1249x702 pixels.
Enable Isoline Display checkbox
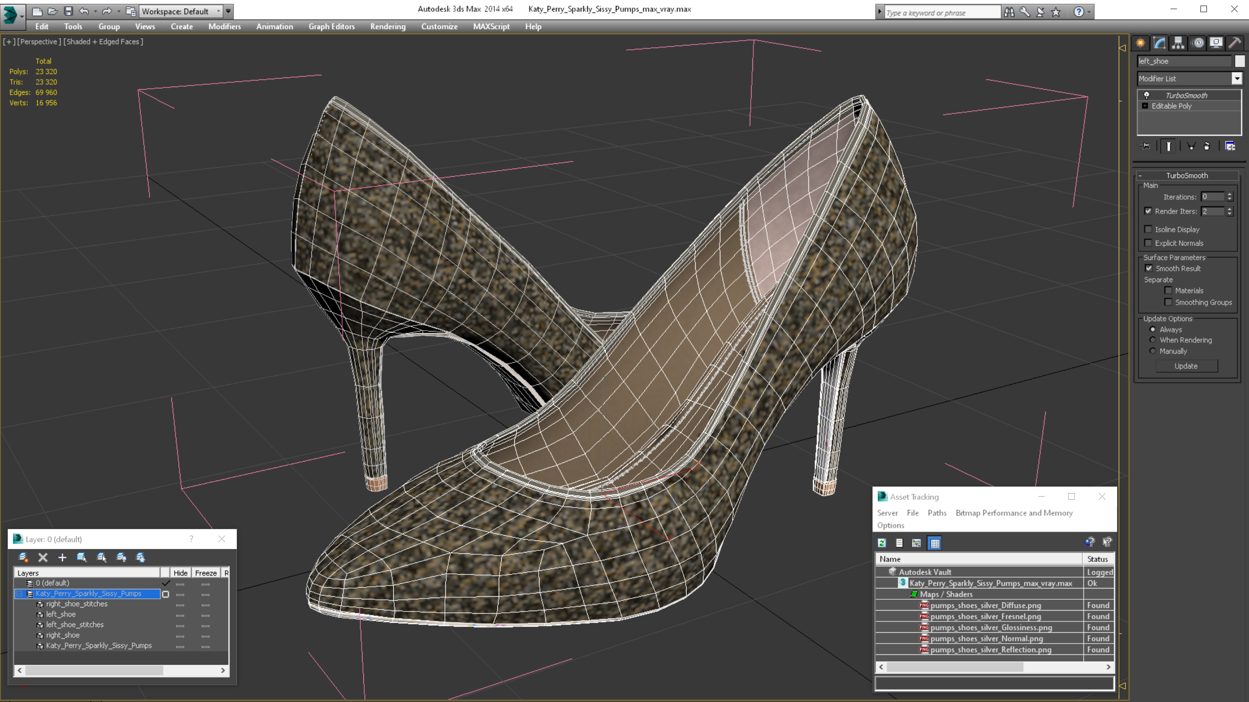(1148, 229)
